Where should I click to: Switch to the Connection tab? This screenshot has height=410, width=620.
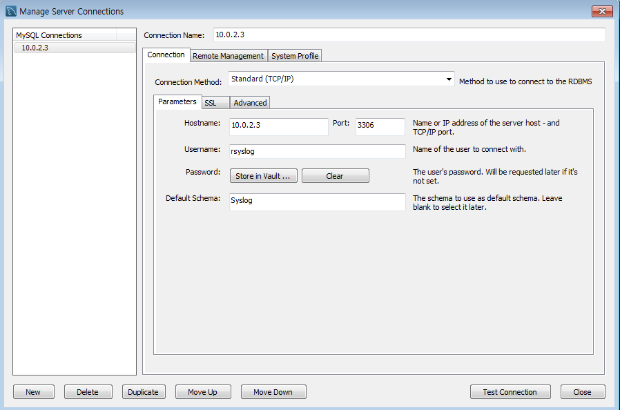click(x=166, y=55)
